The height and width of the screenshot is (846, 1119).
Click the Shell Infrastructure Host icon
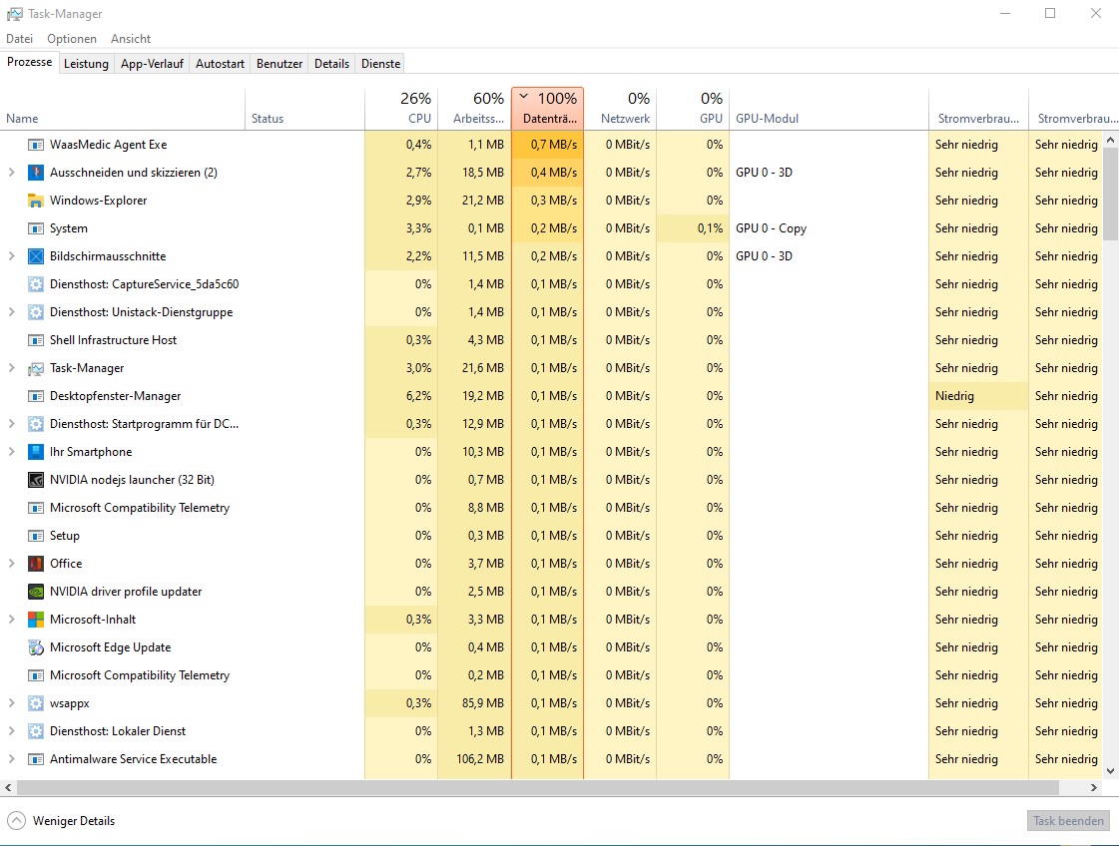point(36,340)
